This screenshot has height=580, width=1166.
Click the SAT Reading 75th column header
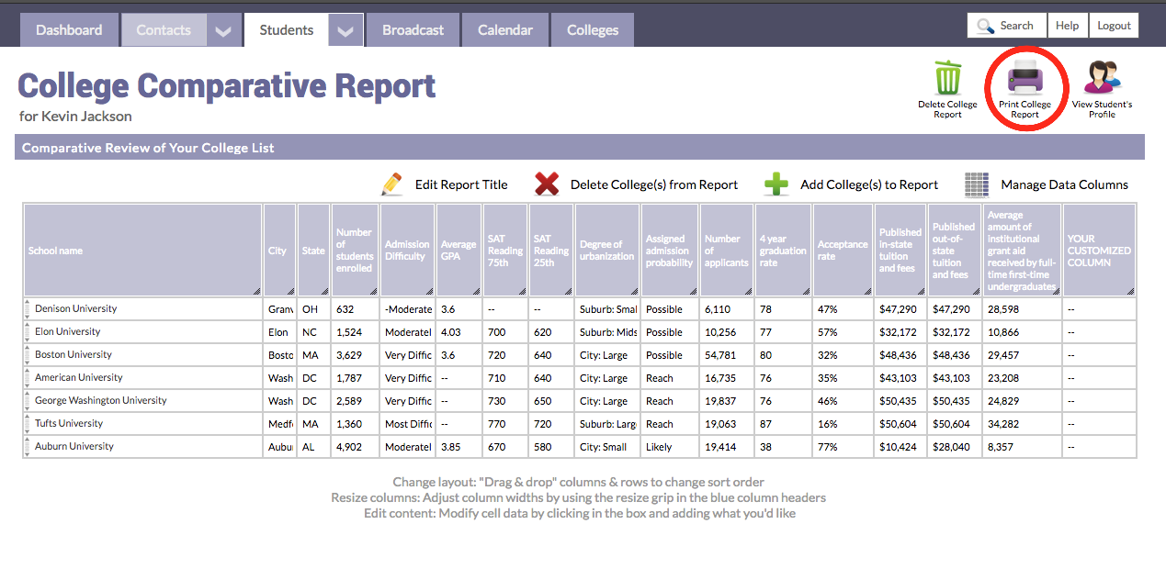[x=505, y=251]
